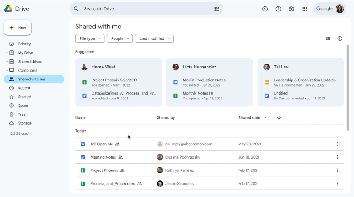The width and height of the screenshot is (354, 197).
Task: Go to Recent in sidebar
Action: (x=24, y=88)
